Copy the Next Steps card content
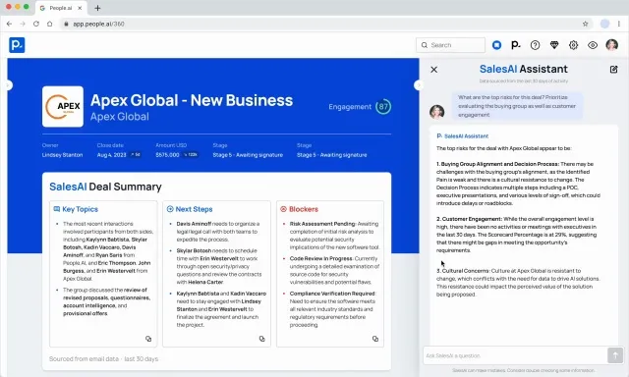 coord(262,339)
